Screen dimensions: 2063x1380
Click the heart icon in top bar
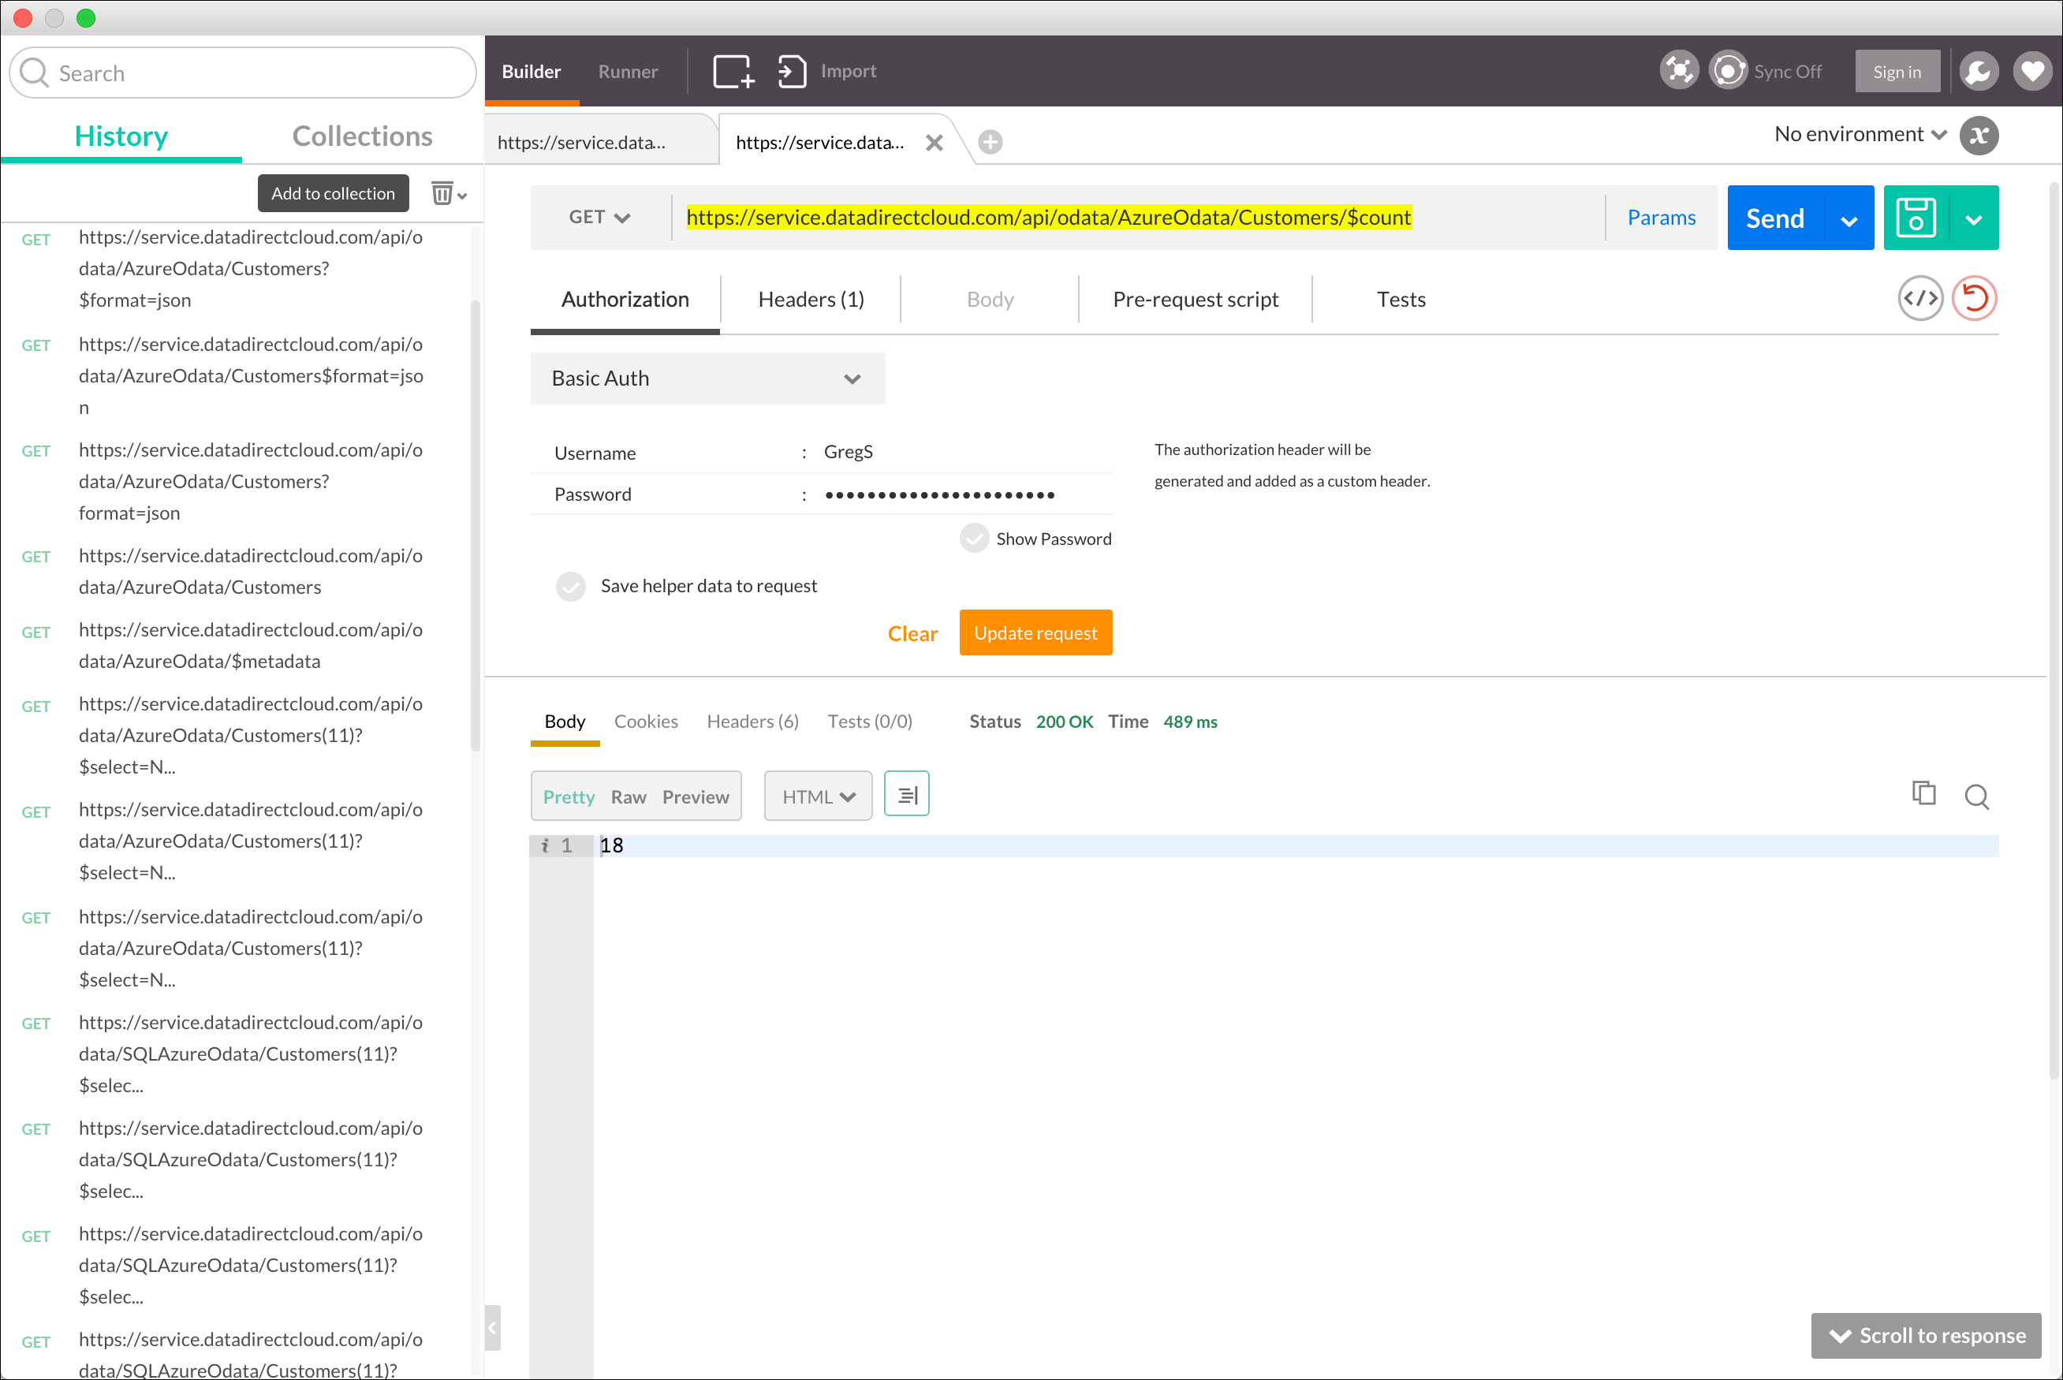(x=2031, y=71)
